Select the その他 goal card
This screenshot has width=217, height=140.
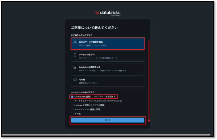click(107, 81)
